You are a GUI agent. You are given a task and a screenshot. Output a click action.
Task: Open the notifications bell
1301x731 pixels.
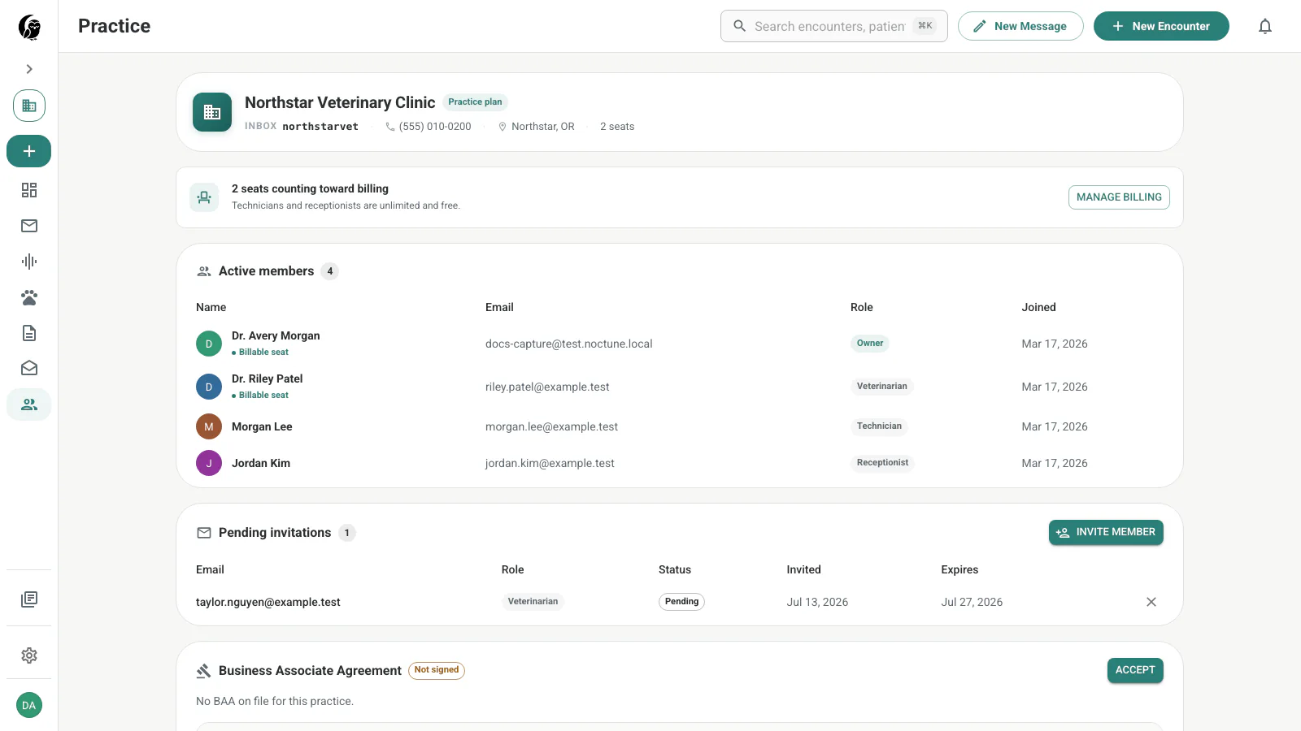point(1265,26)
